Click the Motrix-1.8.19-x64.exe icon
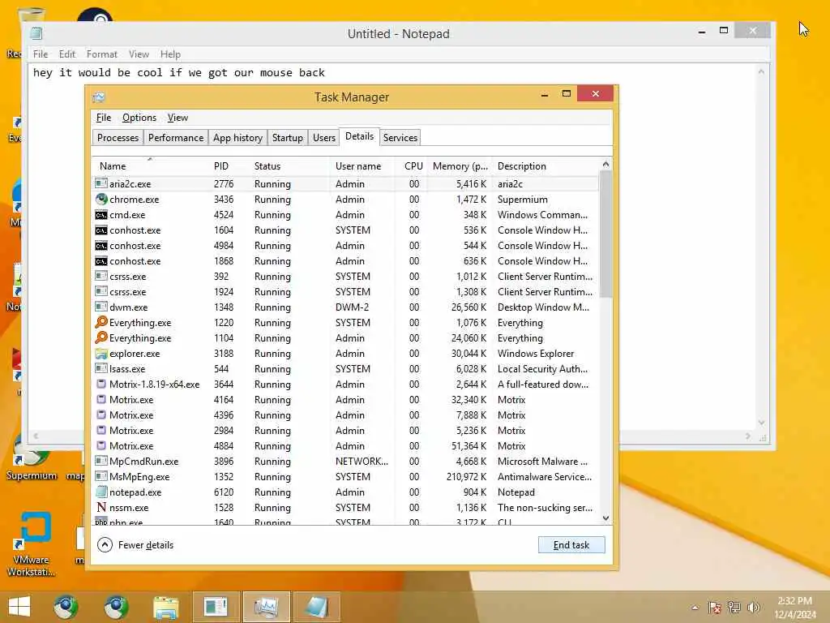The image size is (830, 623). coord(101,384)
